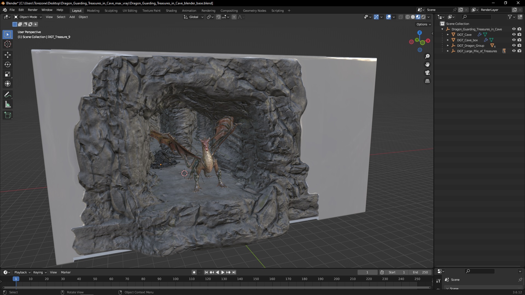Expand the DGT_Cave tree item

pyautogui.click(x=448, y=35)
